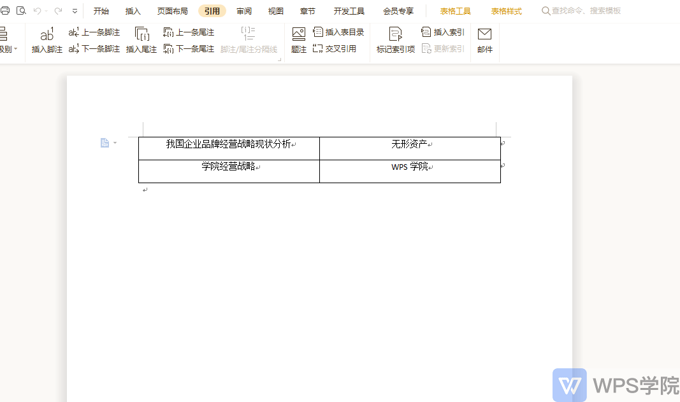Insert table of figures (插入表目录)
680x402 pixels.
[338, 32]
